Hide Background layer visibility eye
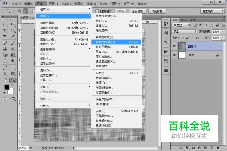The width and height of the screenshot is (227, 151). pyautogui.click(x=174, y=55)
